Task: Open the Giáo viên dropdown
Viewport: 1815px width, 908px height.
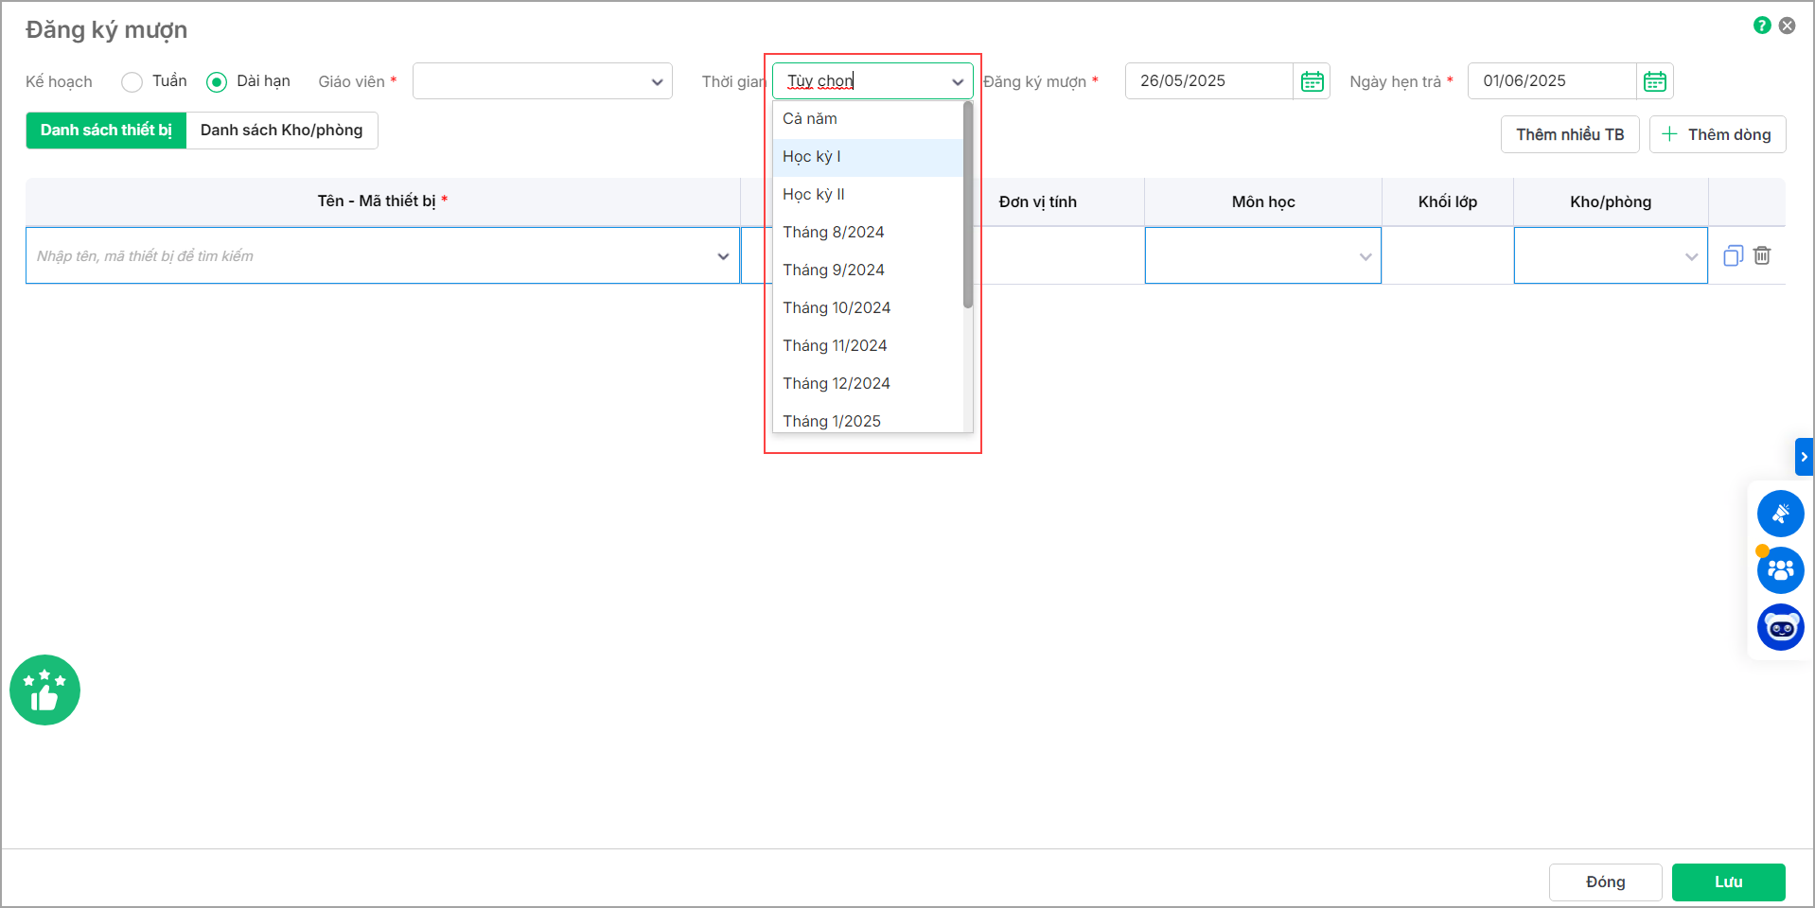Action: (542, 81)
